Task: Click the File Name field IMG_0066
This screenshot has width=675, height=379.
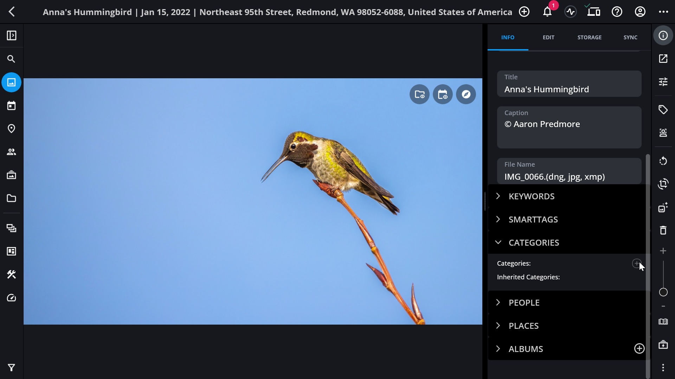Action: (x=569, y=171)
